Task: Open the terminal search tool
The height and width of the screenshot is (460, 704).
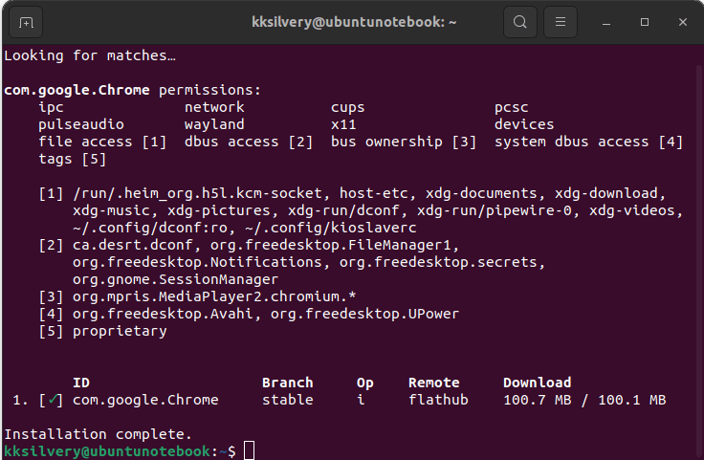Action: tap(520, 22)
